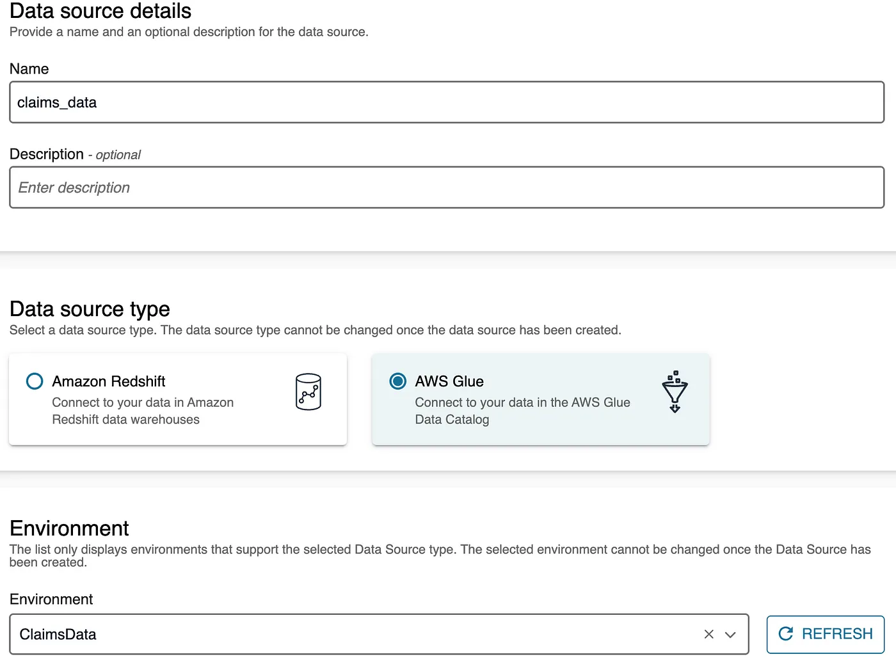
Task: Focus the Enter description input field
Action: [x=447, y=187]
